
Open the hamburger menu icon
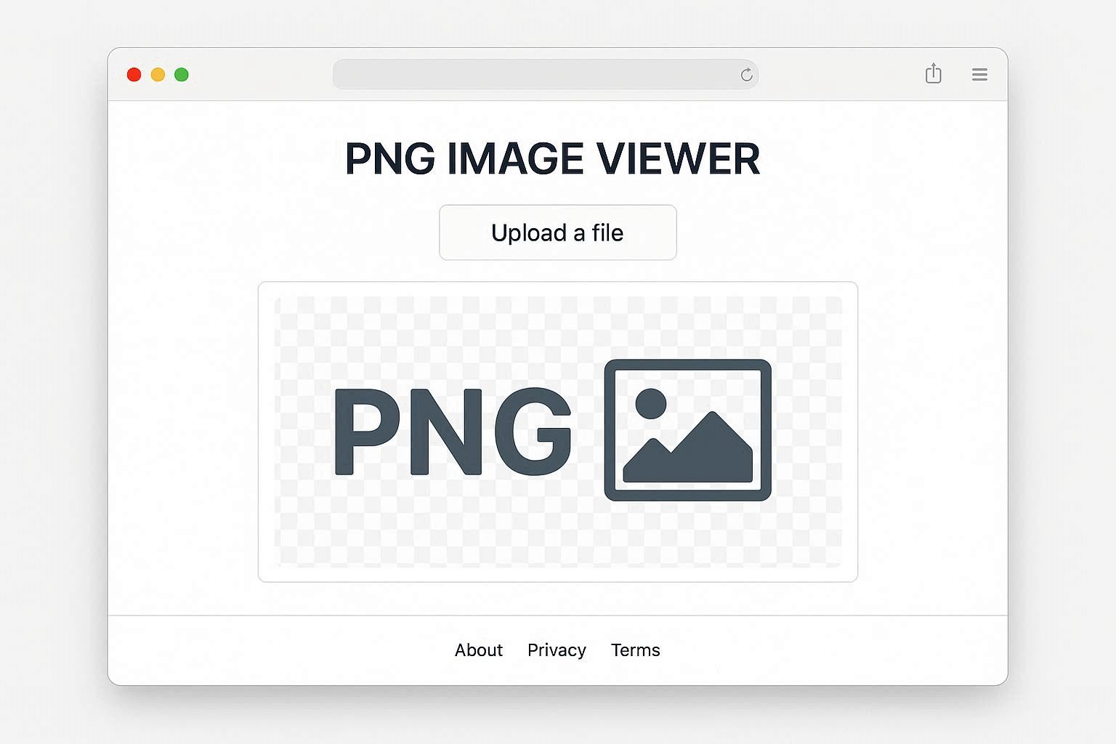979,74
